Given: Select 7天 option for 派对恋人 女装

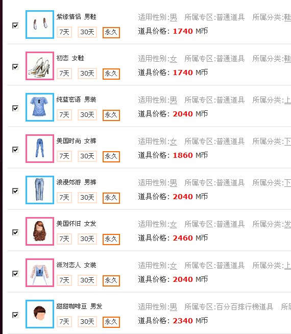Looking at the screenshot, I should coord(64,280).
